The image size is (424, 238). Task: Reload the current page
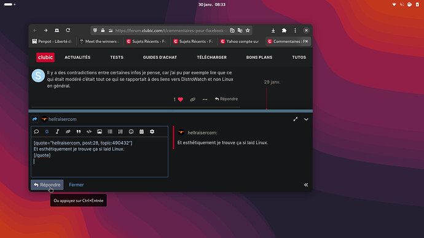pos(68,30)
